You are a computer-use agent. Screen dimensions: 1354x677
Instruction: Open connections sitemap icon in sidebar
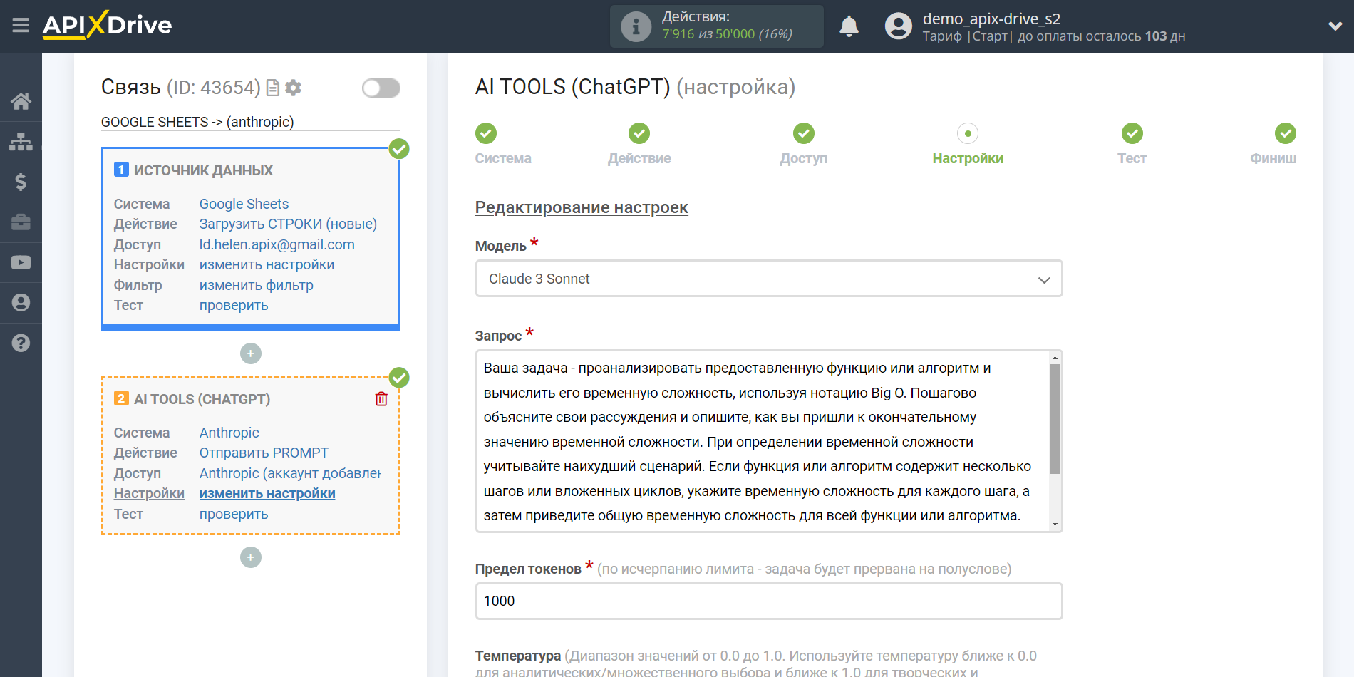(x=21, y=142)
